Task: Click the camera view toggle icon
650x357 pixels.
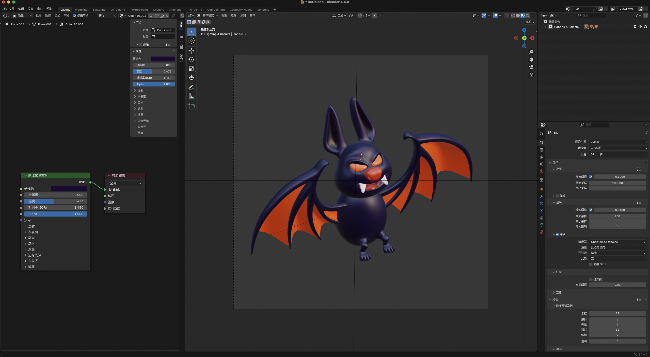Action: pos(531,67)
